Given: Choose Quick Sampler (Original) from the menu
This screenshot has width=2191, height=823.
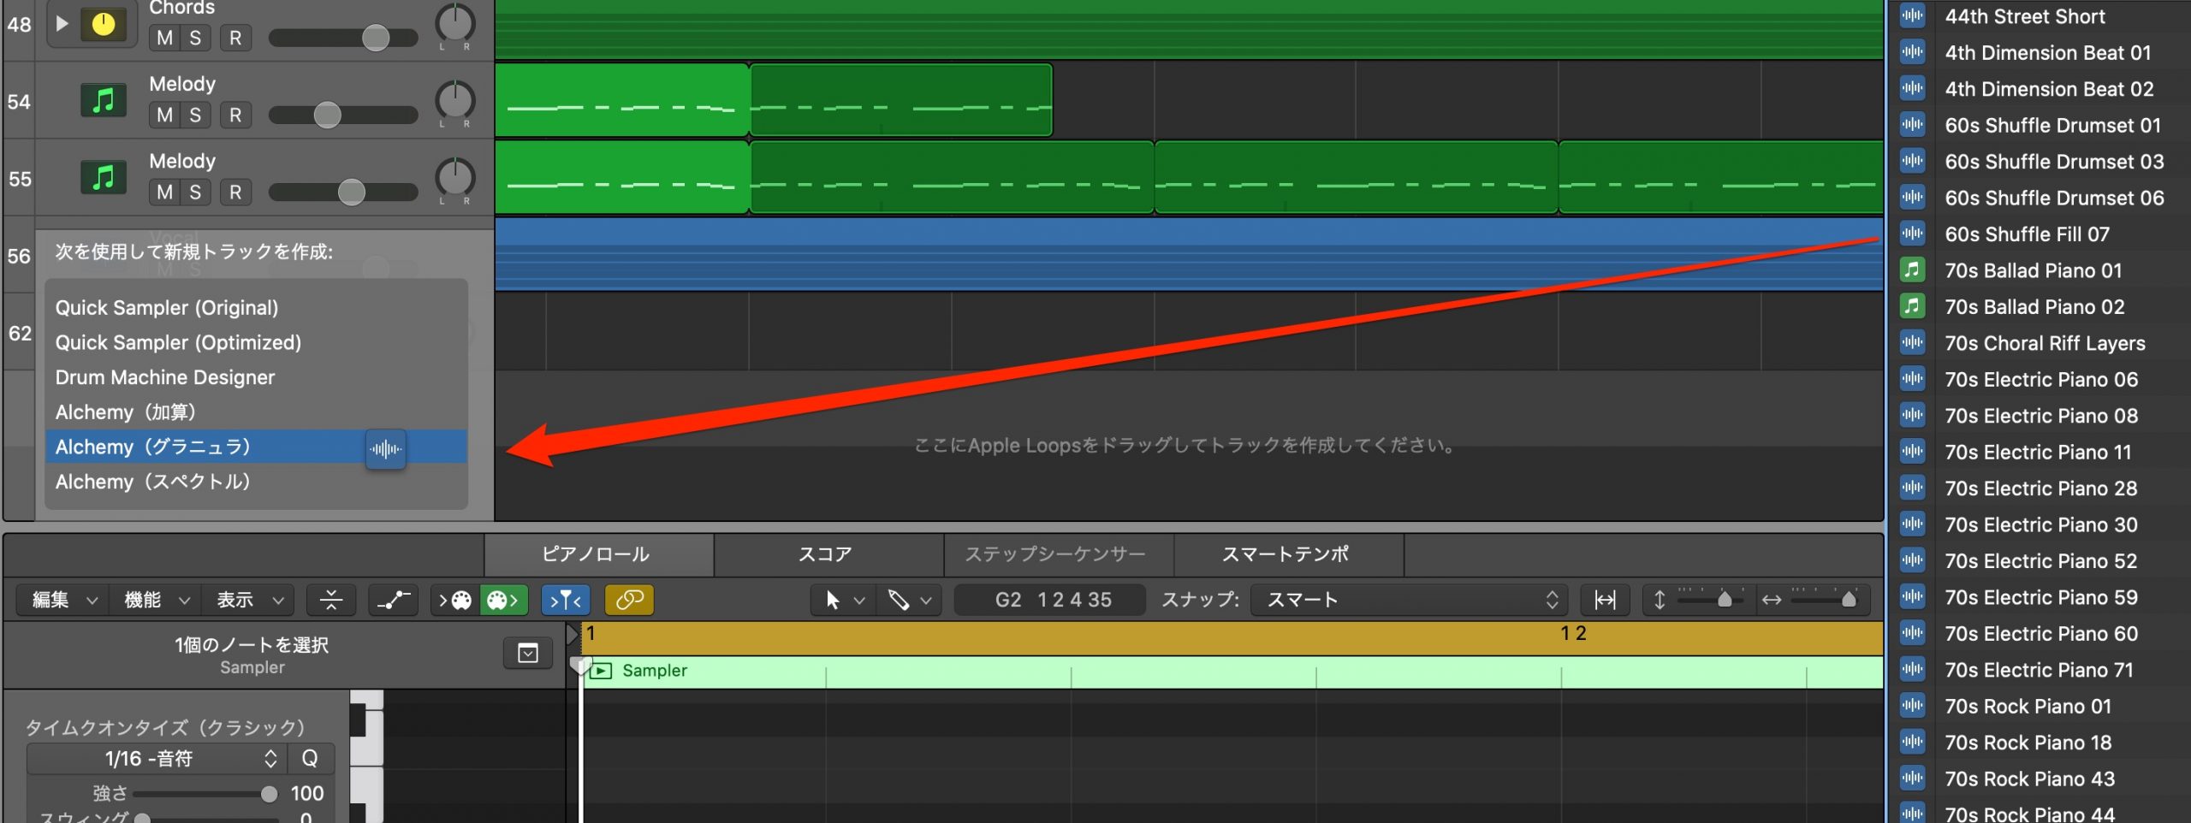Looking at the screenshot, I should [x=256, y=307].
